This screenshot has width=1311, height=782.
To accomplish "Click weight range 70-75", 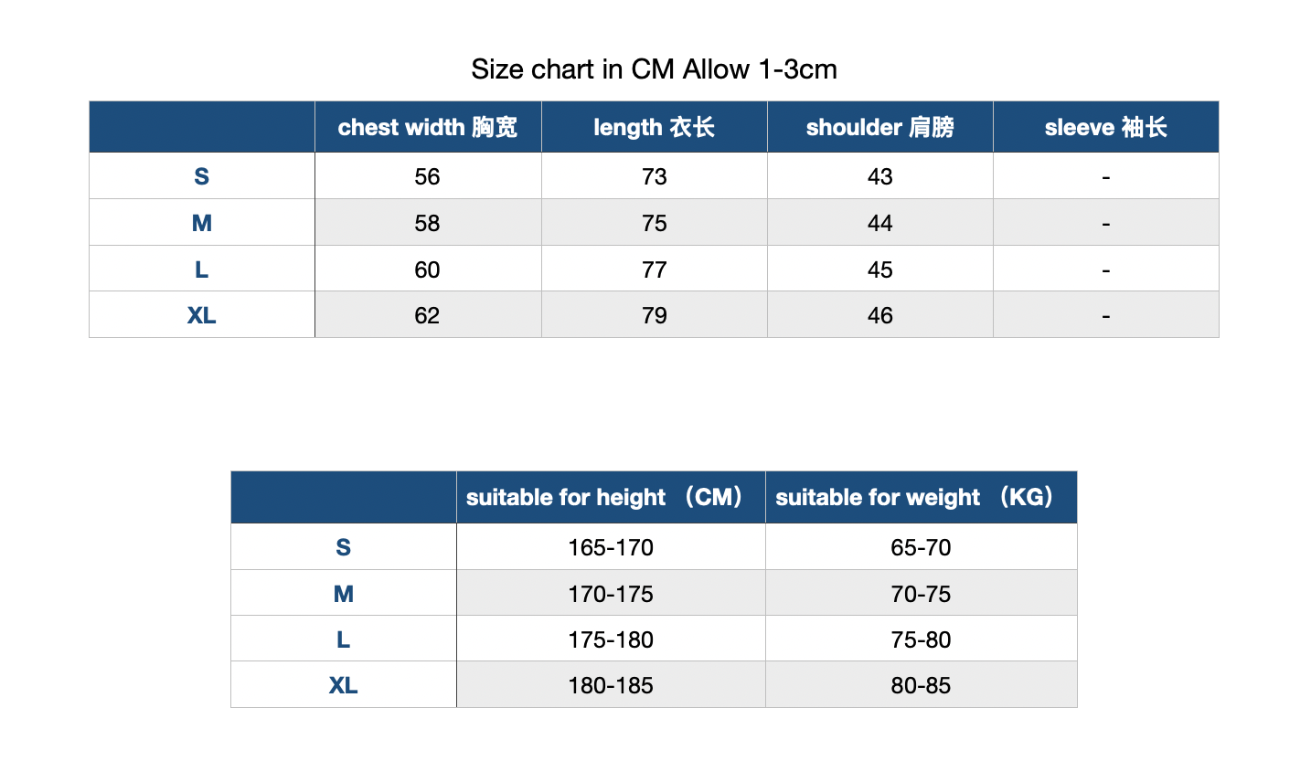I will coord(921,594).
